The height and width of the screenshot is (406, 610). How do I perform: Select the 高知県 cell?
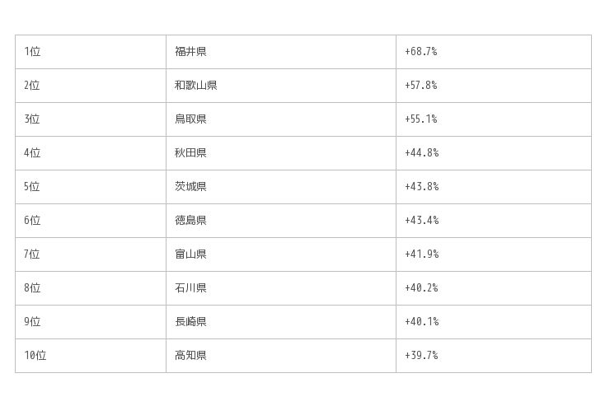click(x=190, y=356)
